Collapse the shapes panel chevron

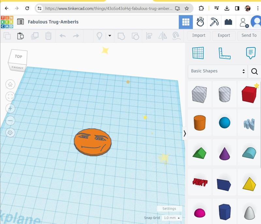(x=185, y=134)
